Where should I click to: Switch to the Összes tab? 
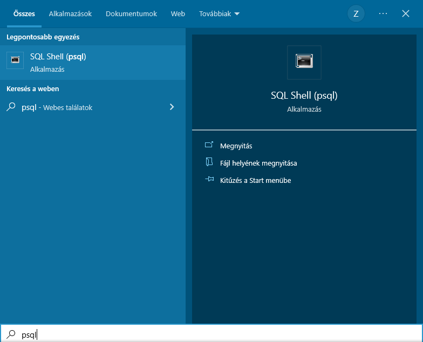24,14
